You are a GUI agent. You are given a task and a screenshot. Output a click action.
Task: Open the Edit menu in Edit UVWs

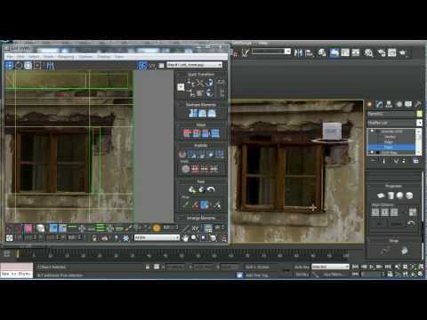coord(20,56)
